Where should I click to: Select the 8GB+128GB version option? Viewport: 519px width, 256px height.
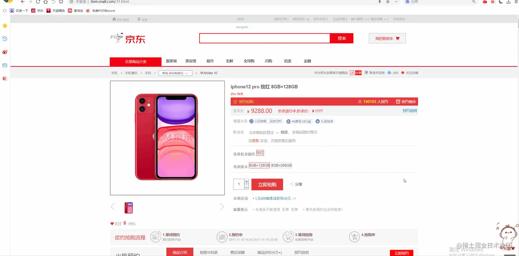pos(259,166)
